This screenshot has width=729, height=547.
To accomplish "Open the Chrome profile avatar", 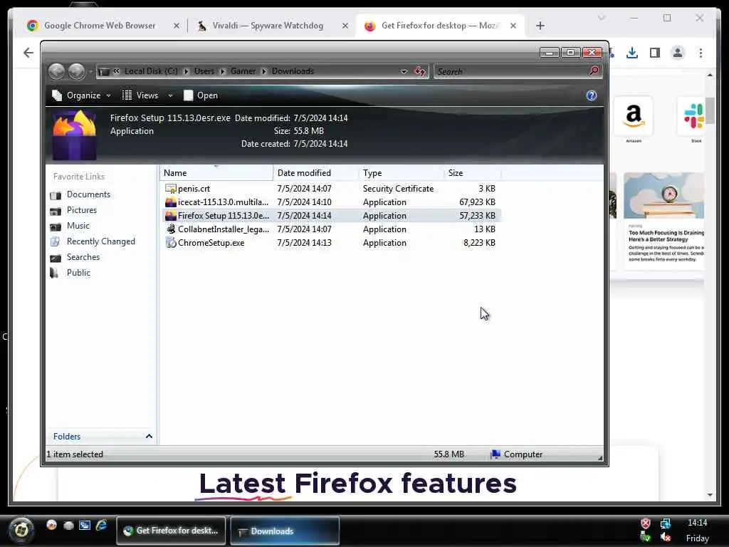I will (x=678, y=53).
